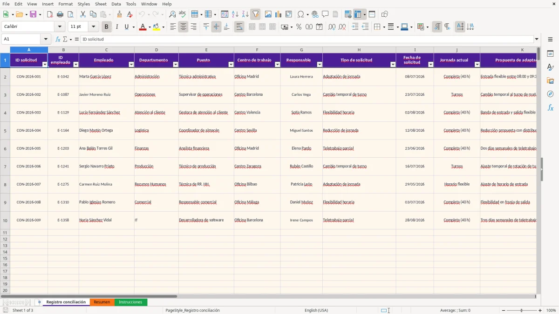Open the font size dropdown
The height and width of the screenshot is (314, 559).
tap(93, 27)
